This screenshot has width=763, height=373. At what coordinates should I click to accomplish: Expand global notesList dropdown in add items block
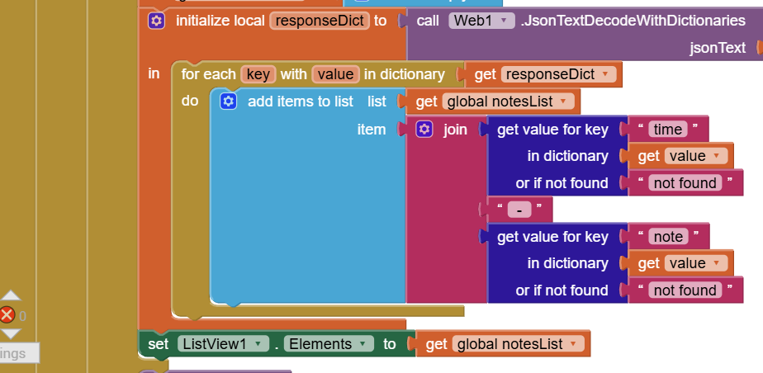tap(563, 102)
